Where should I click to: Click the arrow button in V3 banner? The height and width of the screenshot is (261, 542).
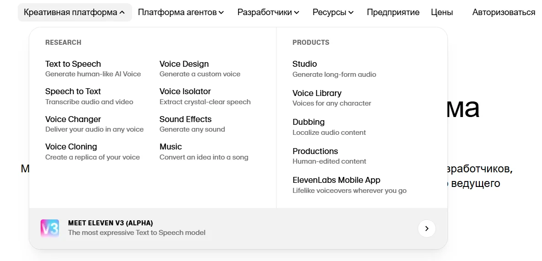pyautogui.click(x=426, y=228)
